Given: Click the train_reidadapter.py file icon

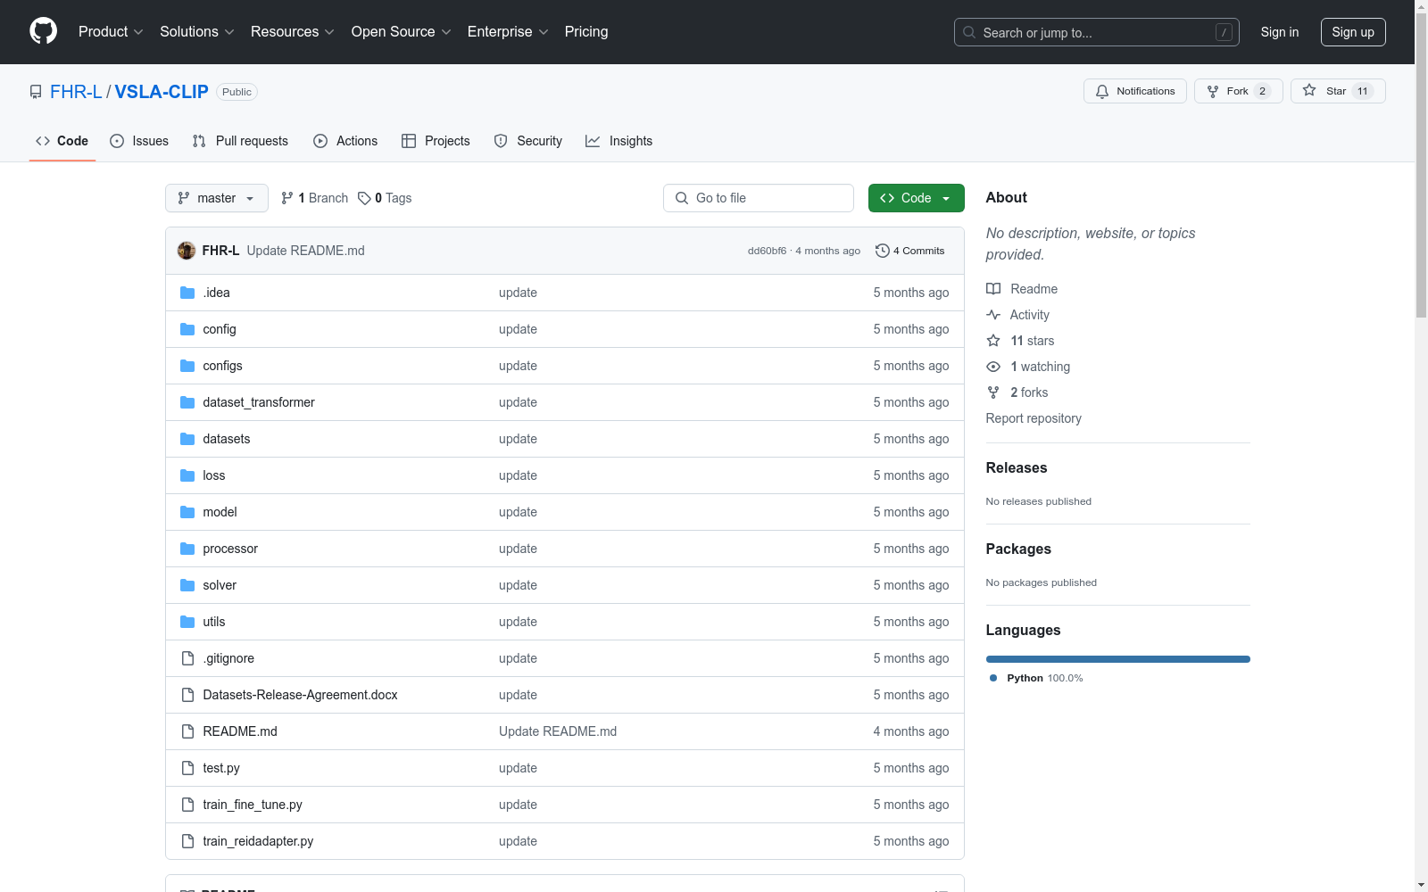Looking at the screenshot, I should (187, 841).
